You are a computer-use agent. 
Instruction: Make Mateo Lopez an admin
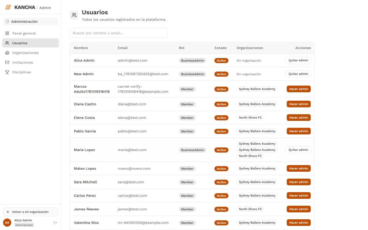click(x=299, y=168)
